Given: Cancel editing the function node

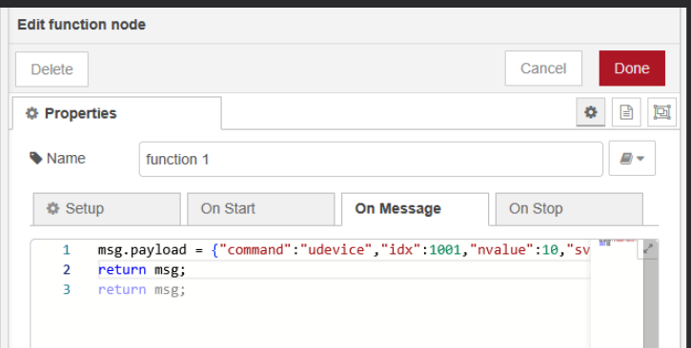Looking at the screenshot, I should coord(543,68).
